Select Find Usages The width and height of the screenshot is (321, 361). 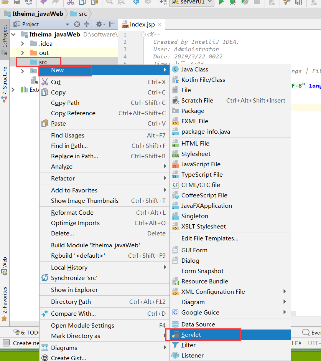[104, 135]
